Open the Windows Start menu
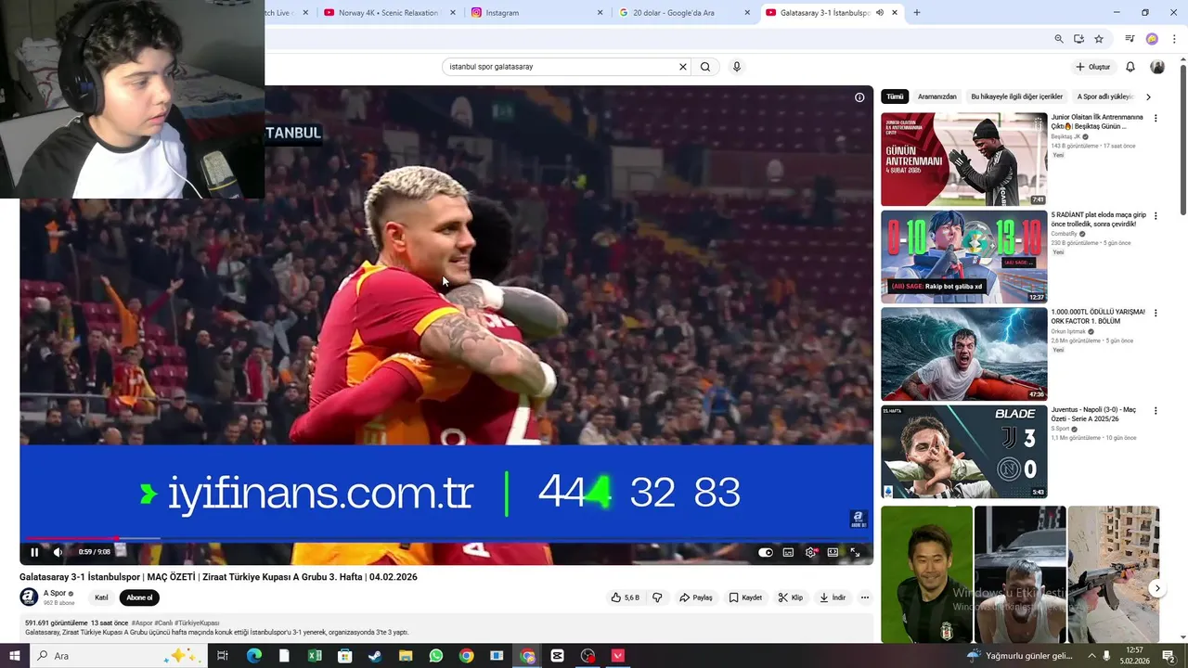 (15, 656)
